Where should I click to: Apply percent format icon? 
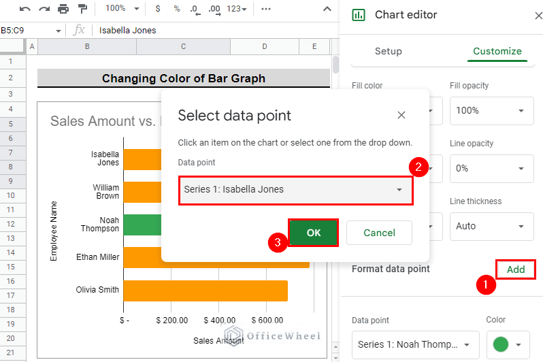[x=177, y=9]
